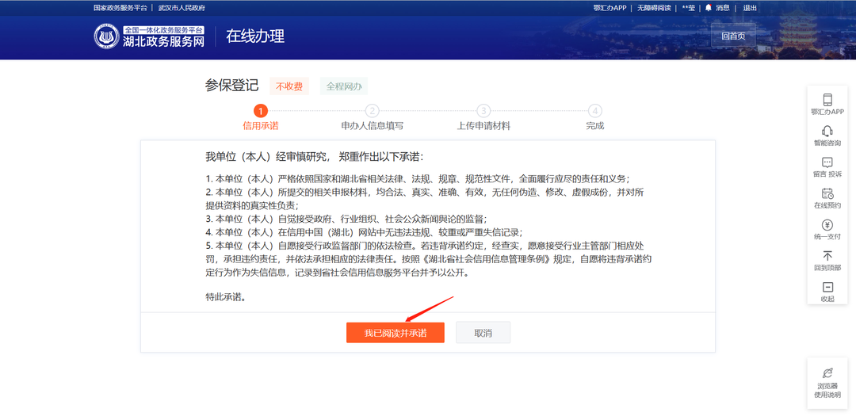Collapse the sidebar with the 收起 icon
Image resolution: width=856 pixels, height=420 pixels.
click(827, 288)
